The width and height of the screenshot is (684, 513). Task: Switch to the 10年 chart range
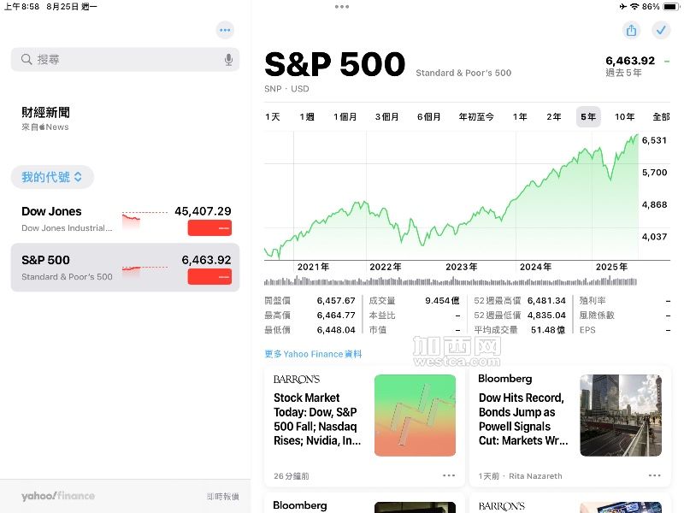[624, 117]
